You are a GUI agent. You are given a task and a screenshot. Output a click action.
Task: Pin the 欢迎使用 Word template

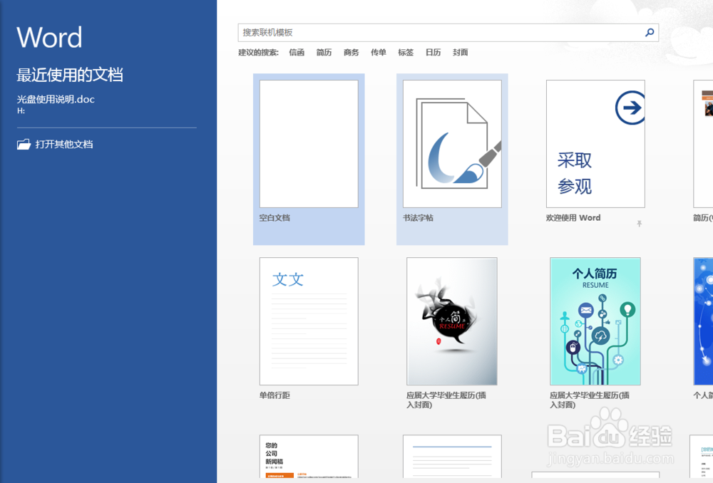[639, 224]
